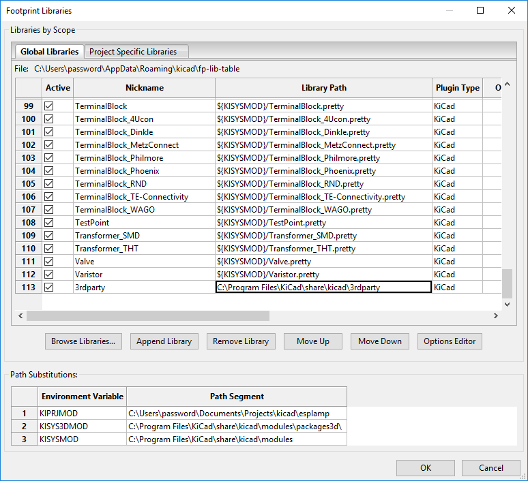
Task: Close the Footprint Libraries window
Action: [x=512, y=10]
